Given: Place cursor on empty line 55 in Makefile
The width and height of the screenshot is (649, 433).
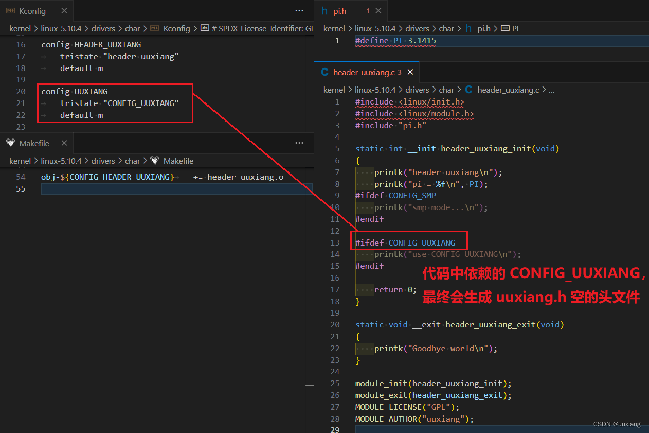Looking at the screenshot, I should (x=177, y=189).
